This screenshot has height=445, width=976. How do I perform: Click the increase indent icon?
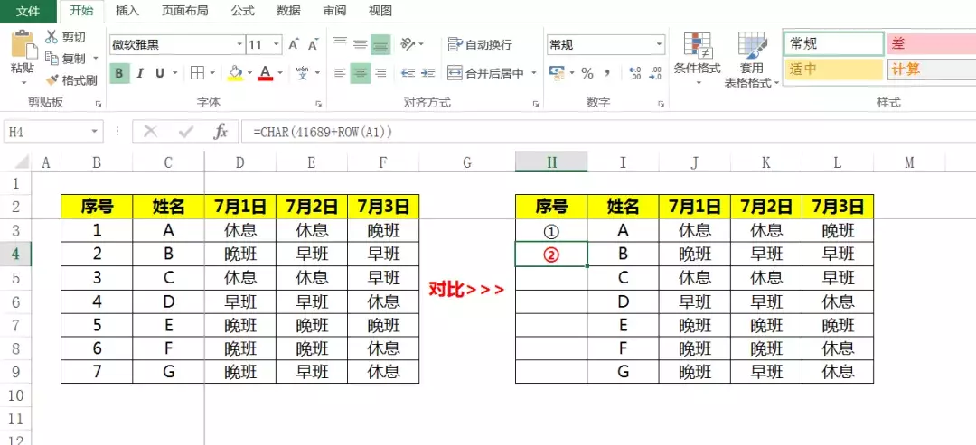(431, 73)
